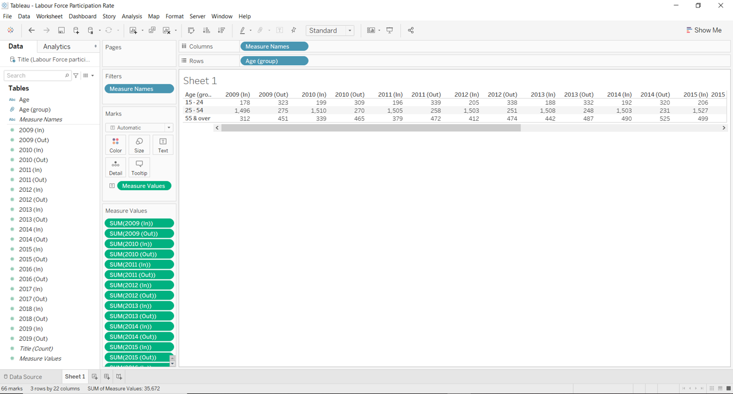Switch to the Analytics tab
The width and height of the screenshot is (733, 394).
[57, 46]
